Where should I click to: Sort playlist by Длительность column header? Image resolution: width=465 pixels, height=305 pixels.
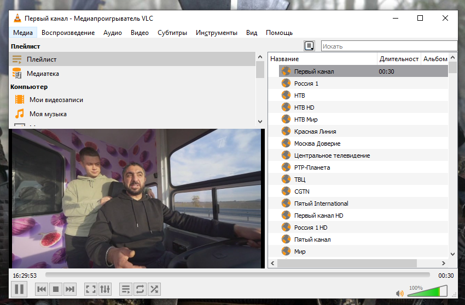click(398, 59)
